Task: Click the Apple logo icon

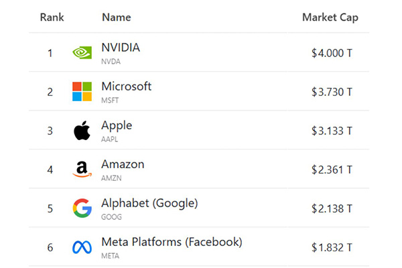Action: point(82,131)
